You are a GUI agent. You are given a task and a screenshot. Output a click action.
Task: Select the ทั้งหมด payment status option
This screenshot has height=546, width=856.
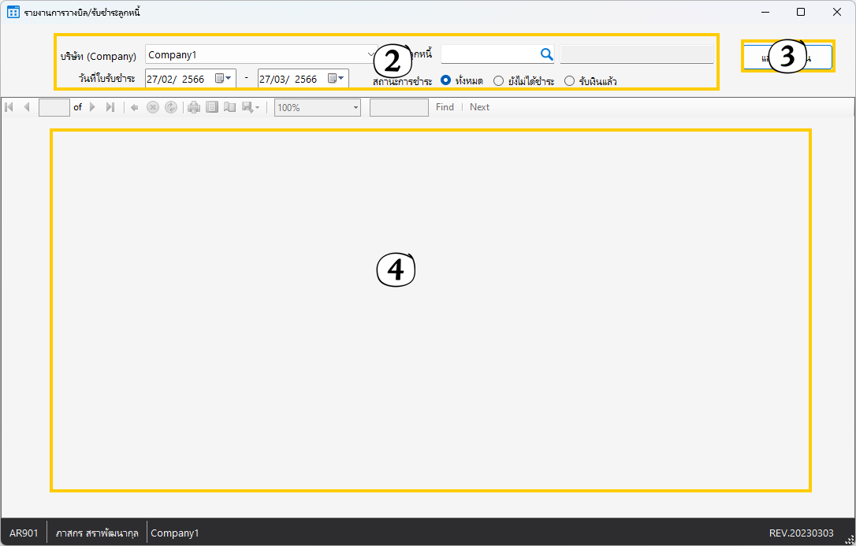(446, 80)
